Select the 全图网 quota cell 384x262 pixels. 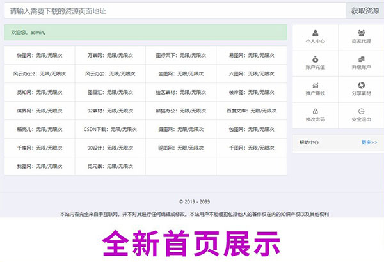[x=180, y=73]
